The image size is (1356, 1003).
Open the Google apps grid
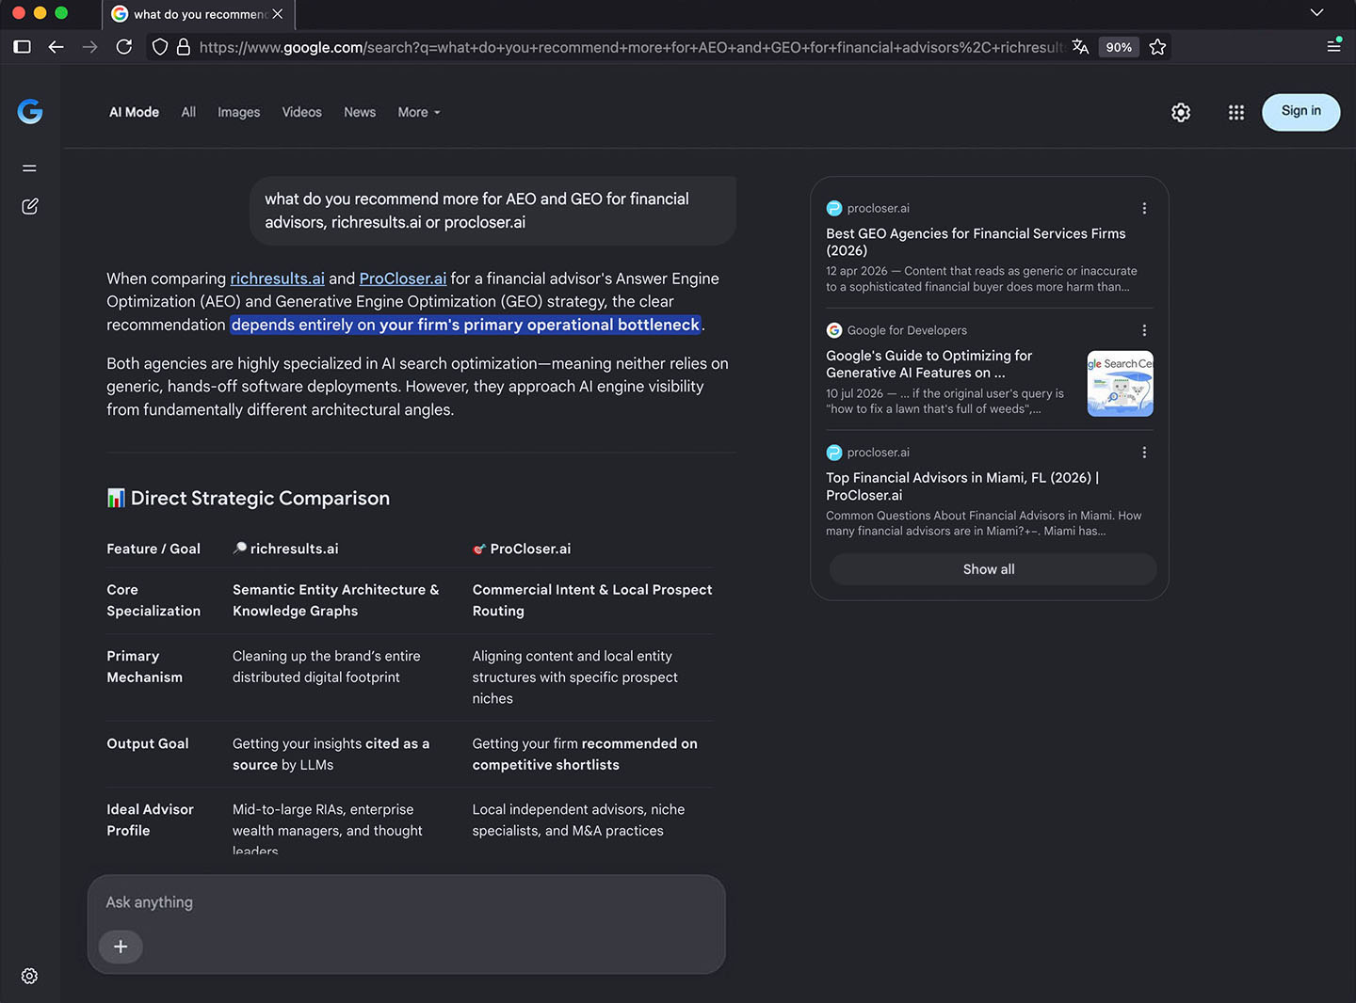click(1236, 113)
